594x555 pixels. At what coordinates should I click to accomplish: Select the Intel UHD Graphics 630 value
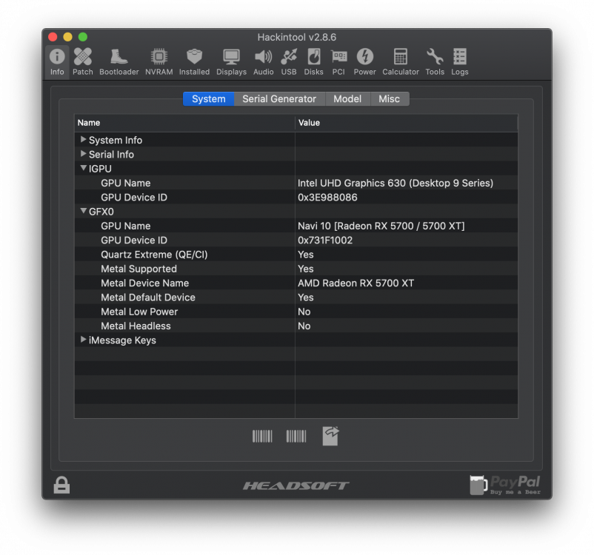(x=395, y=184)
